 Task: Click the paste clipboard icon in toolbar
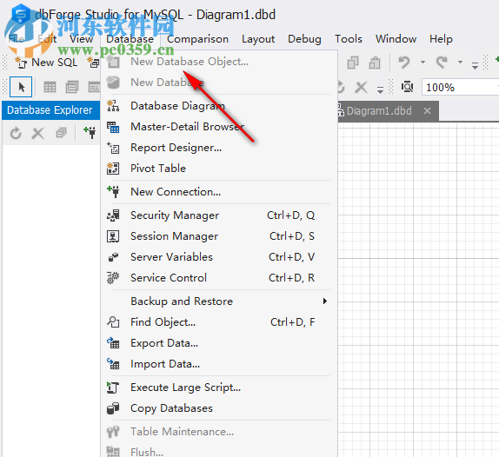click(375, 63)
